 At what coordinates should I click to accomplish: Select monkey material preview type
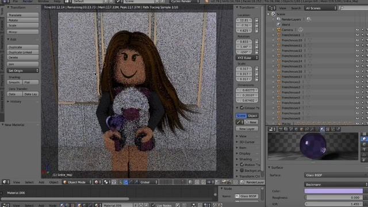click(364, 149)
